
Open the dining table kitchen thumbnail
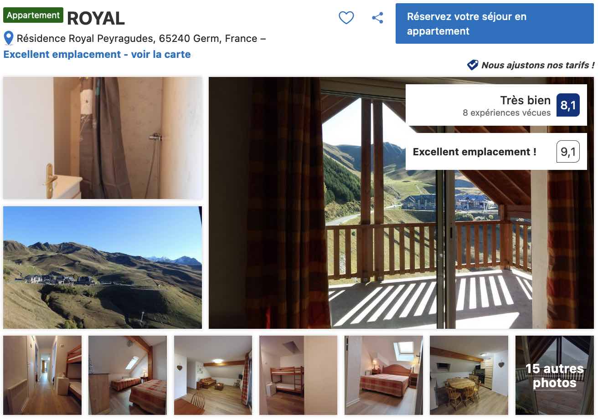click(469, 375)
